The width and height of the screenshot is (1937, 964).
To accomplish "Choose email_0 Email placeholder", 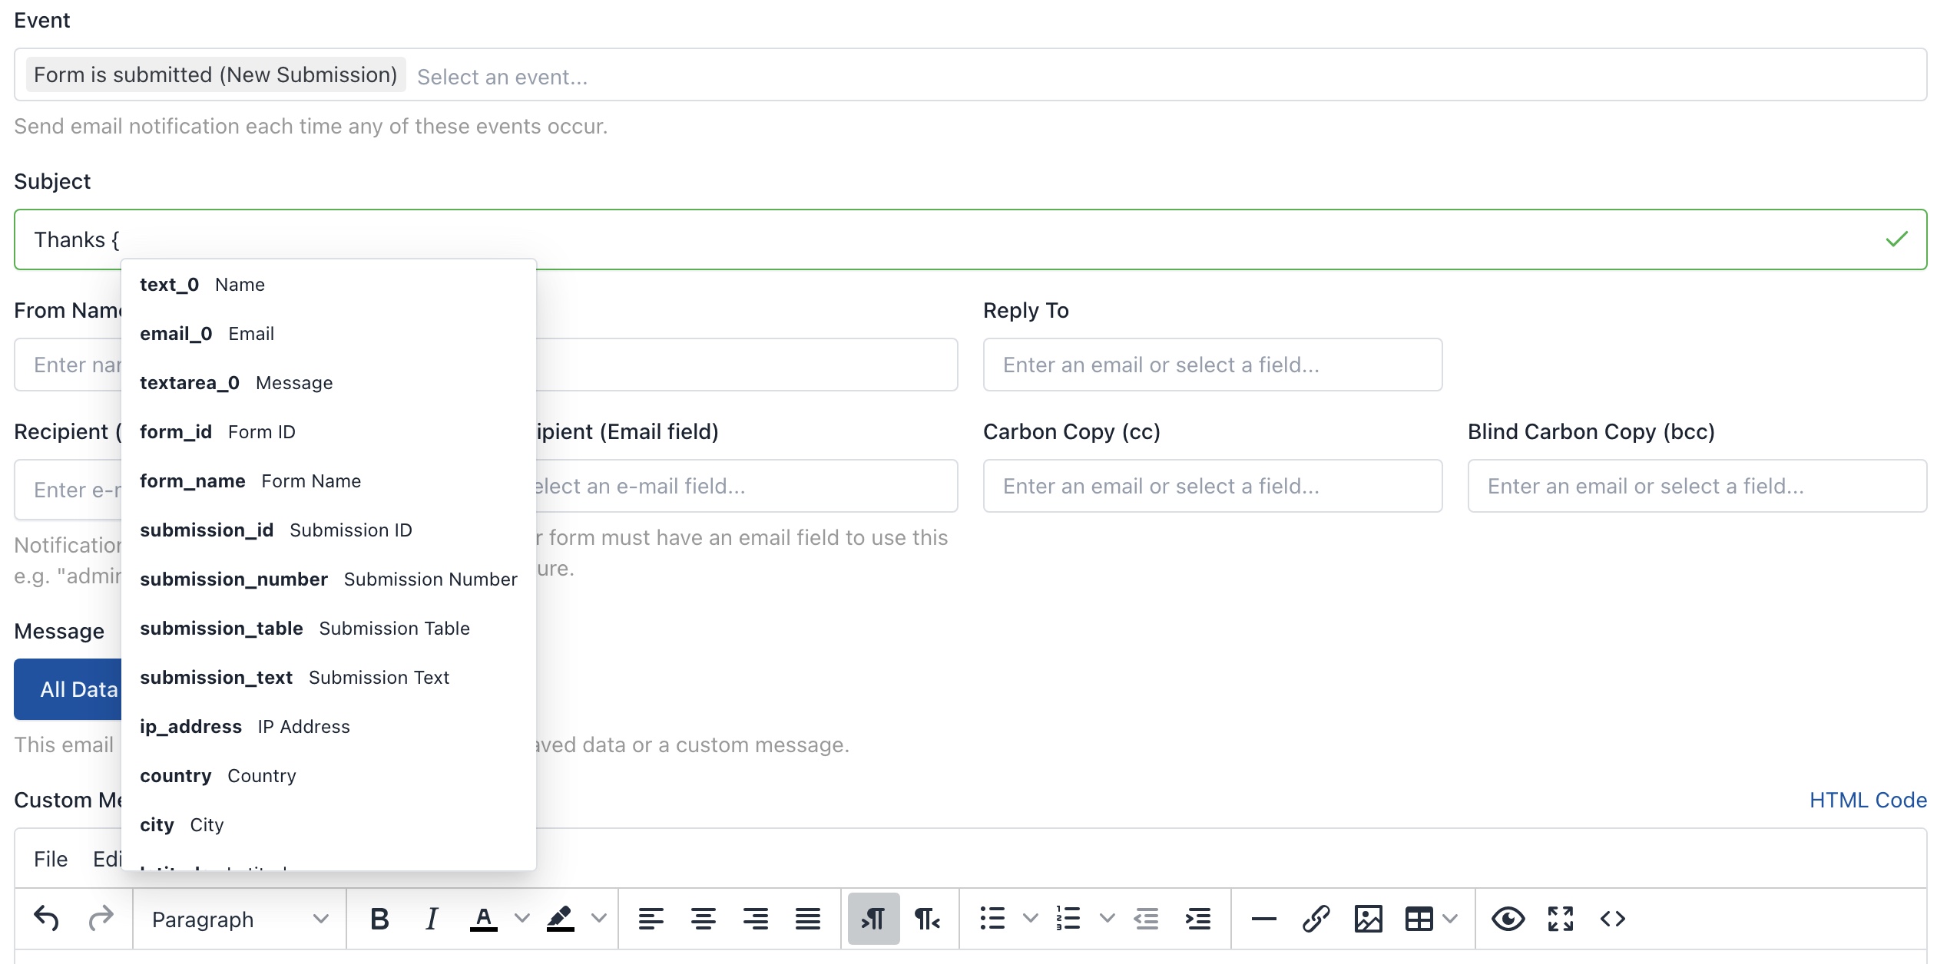I will pyautogui.click(x=329, y=334).
